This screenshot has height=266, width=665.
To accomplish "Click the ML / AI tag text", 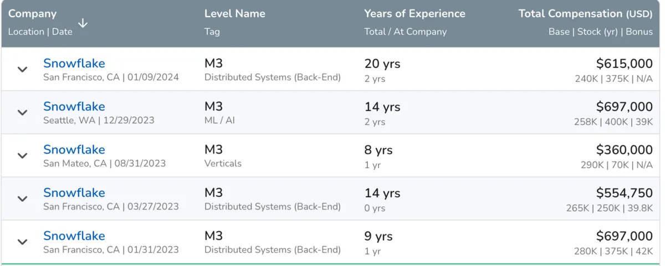I will 219,120.
